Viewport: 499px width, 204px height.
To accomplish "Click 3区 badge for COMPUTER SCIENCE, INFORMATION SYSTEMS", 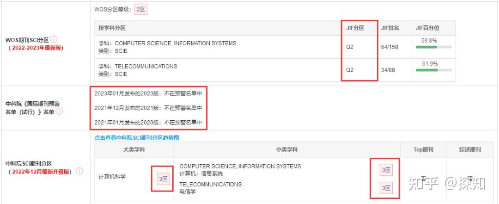I will pyautogui.click(x=386, y=170).
